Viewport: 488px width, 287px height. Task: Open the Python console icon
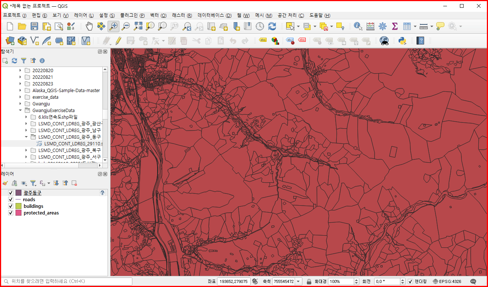[403, 41]
